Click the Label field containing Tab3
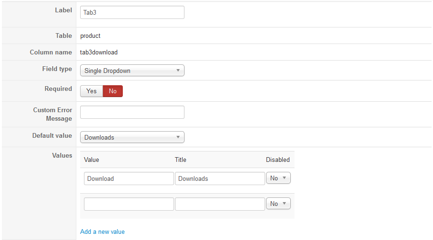Screen dimensions: 433x240 pyautogui.click(x=132, y=12)
